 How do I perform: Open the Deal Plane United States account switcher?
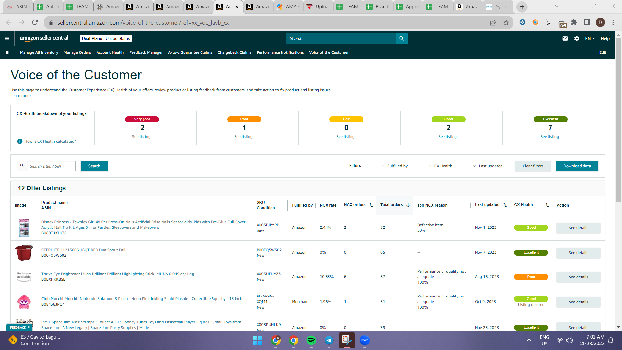106,38
